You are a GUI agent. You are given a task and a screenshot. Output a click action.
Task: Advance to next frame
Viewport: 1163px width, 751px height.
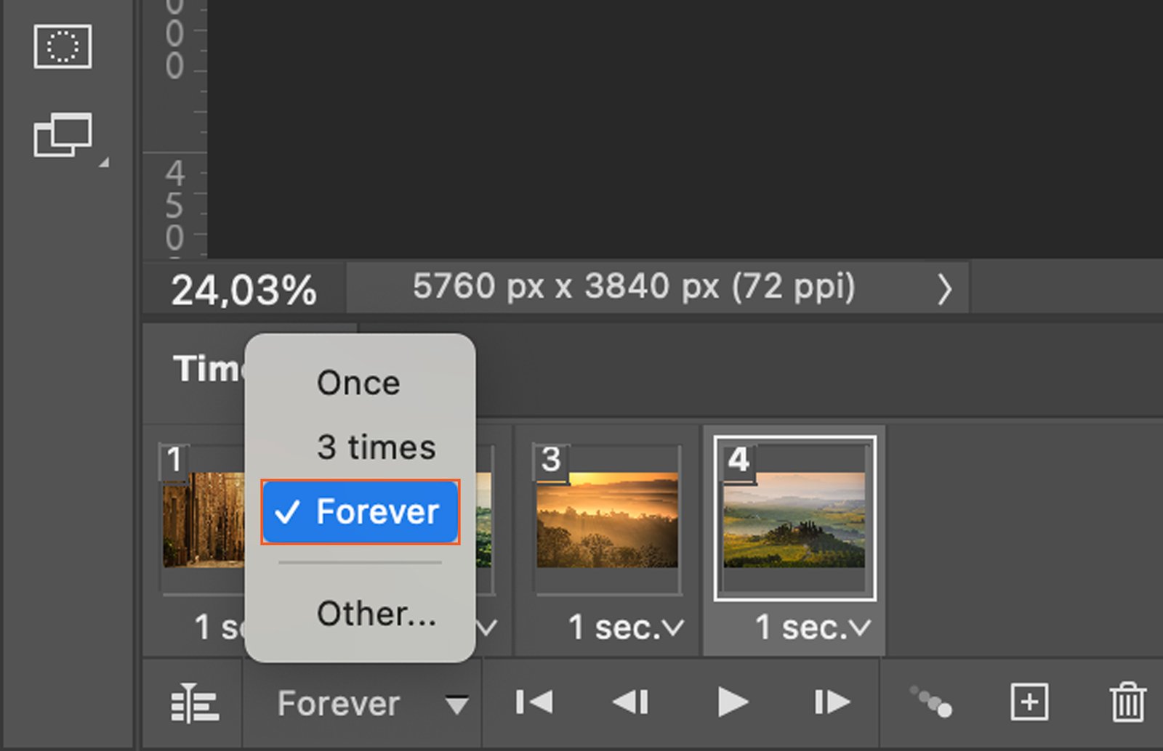(x=832, y=702)
